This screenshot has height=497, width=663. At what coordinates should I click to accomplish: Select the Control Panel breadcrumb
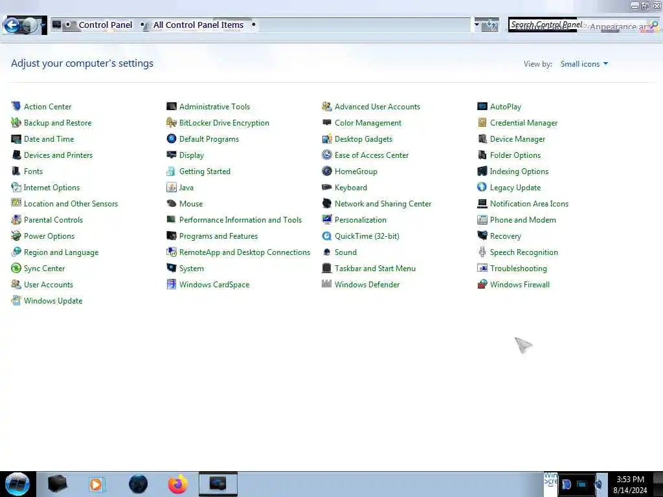point(106,25)
